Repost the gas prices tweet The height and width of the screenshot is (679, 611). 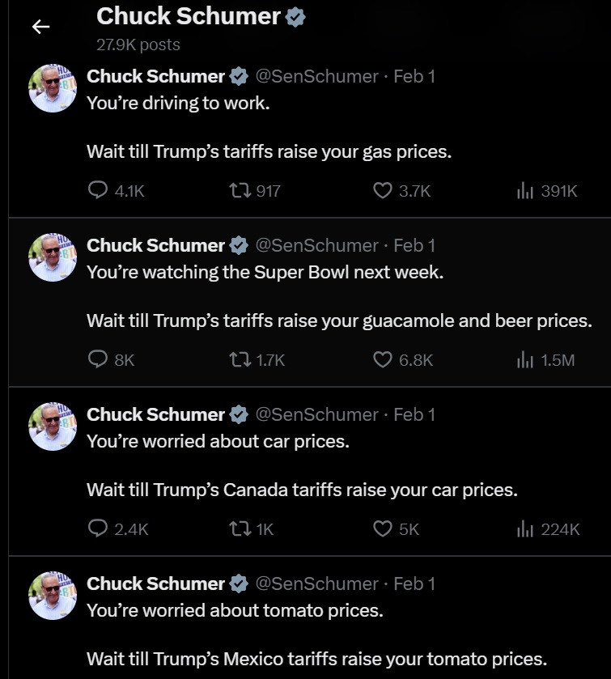click(241, 191)
